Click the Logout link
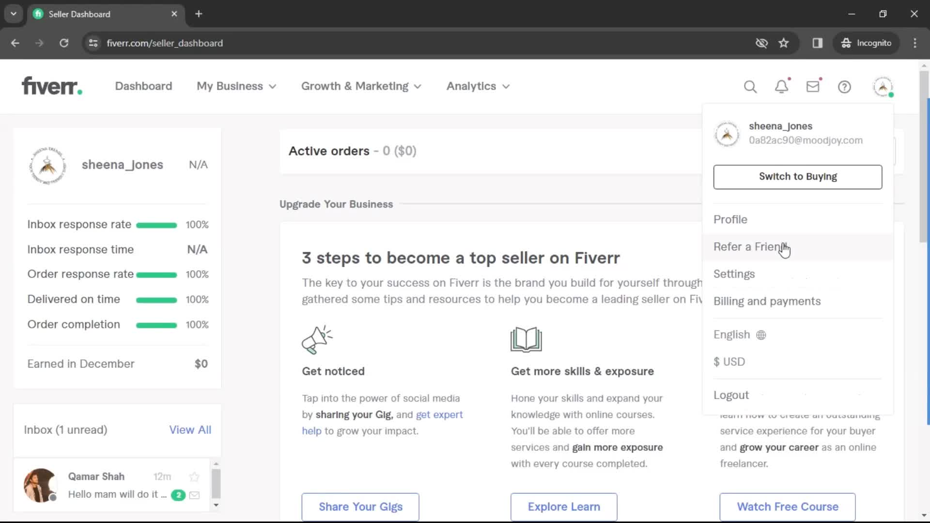This screenshot has width=930, height=523. click(732, 395)
